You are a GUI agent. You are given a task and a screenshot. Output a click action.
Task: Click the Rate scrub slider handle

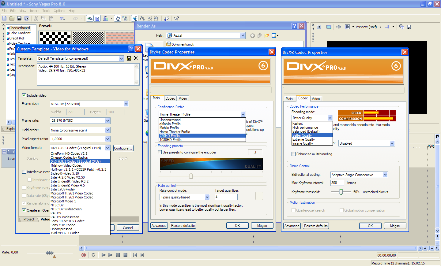point(50,253)
